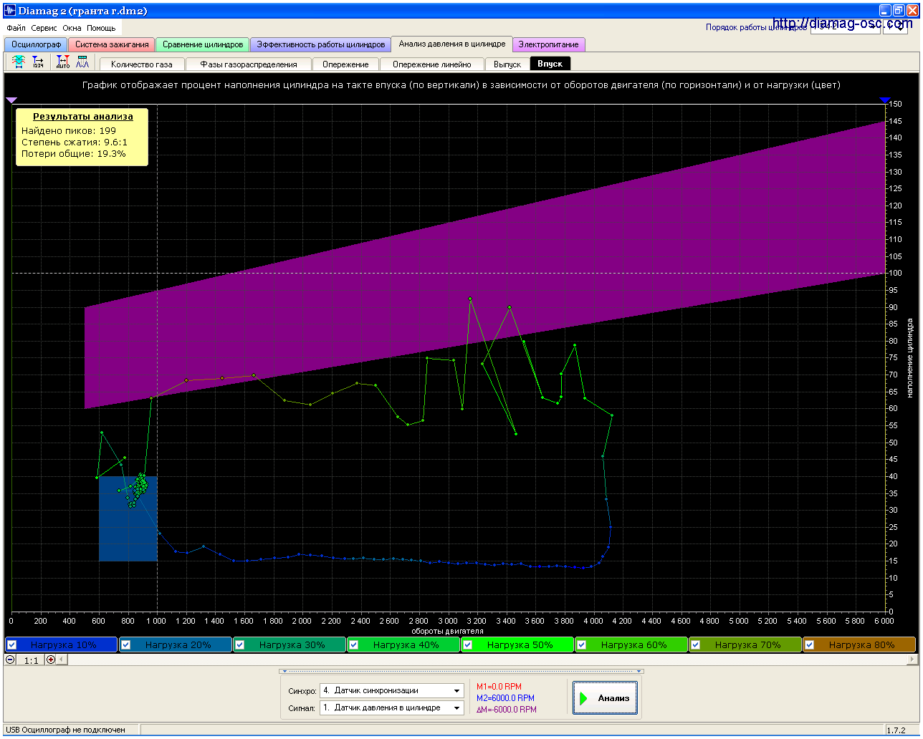Switch to the Осциллограф tab
Image resolution: width=923 pixels, height=739 pixels.
click(x=36, y=44)
